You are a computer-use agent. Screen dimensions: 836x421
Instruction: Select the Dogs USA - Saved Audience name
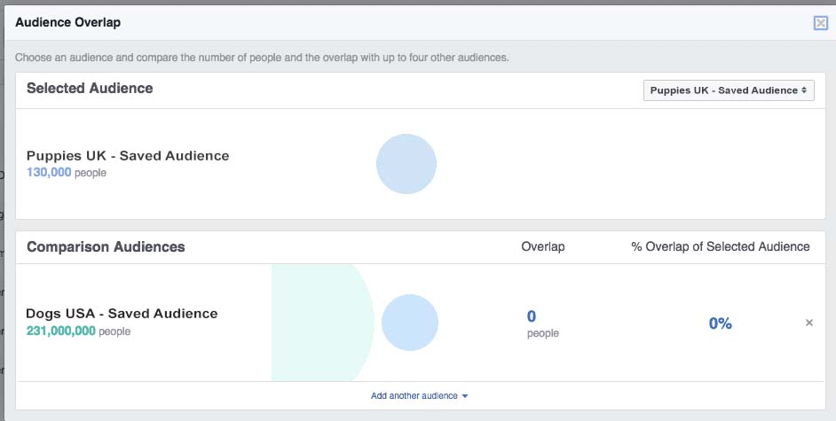122,314
